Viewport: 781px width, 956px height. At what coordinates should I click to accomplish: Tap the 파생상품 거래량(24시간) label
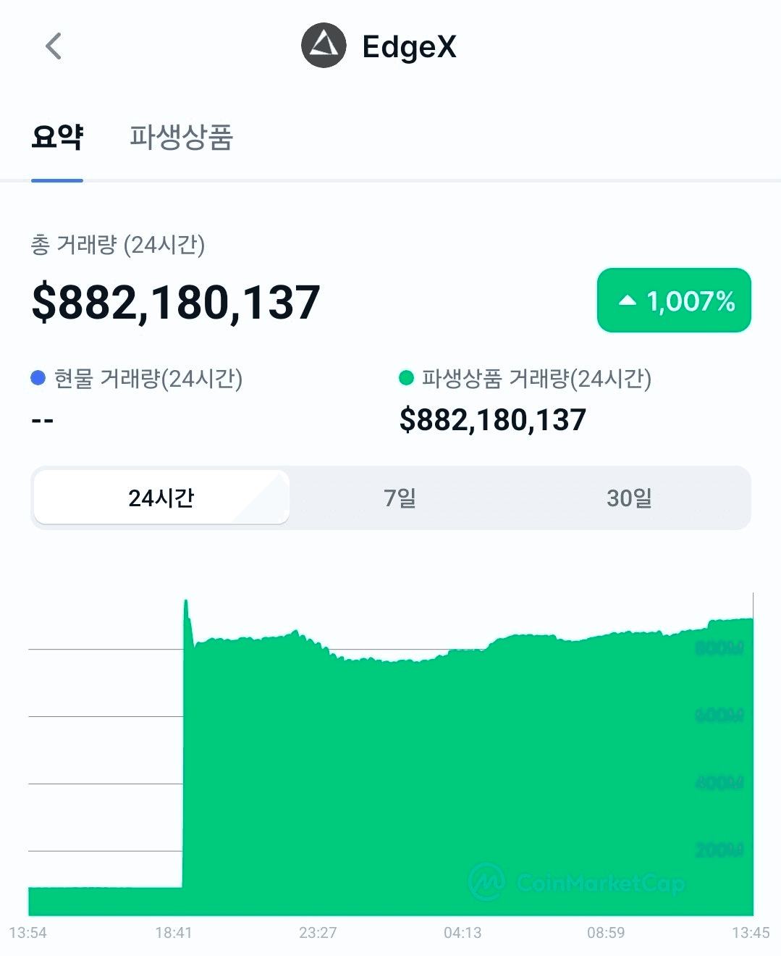click(536, 378)
